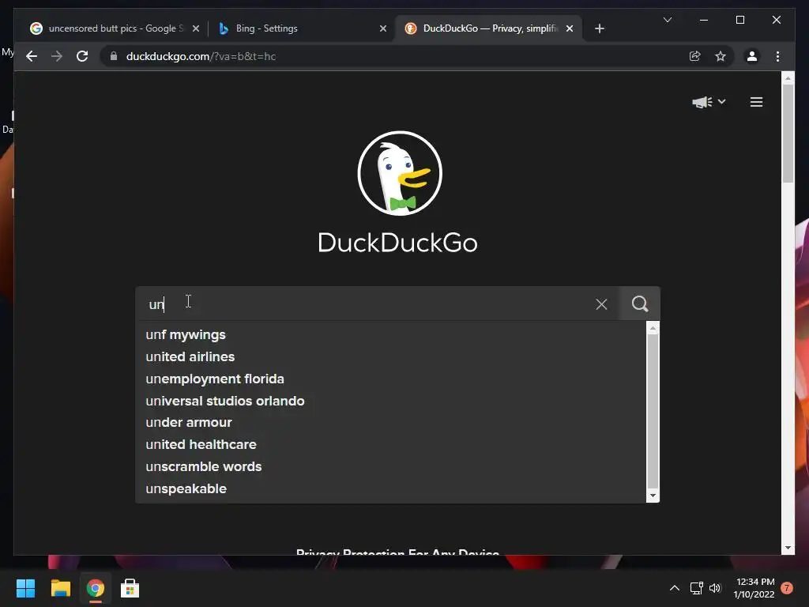This screenshot has height=607, width=809.
Task: Open the Chrome profile icon
Action: click(752, 56)
